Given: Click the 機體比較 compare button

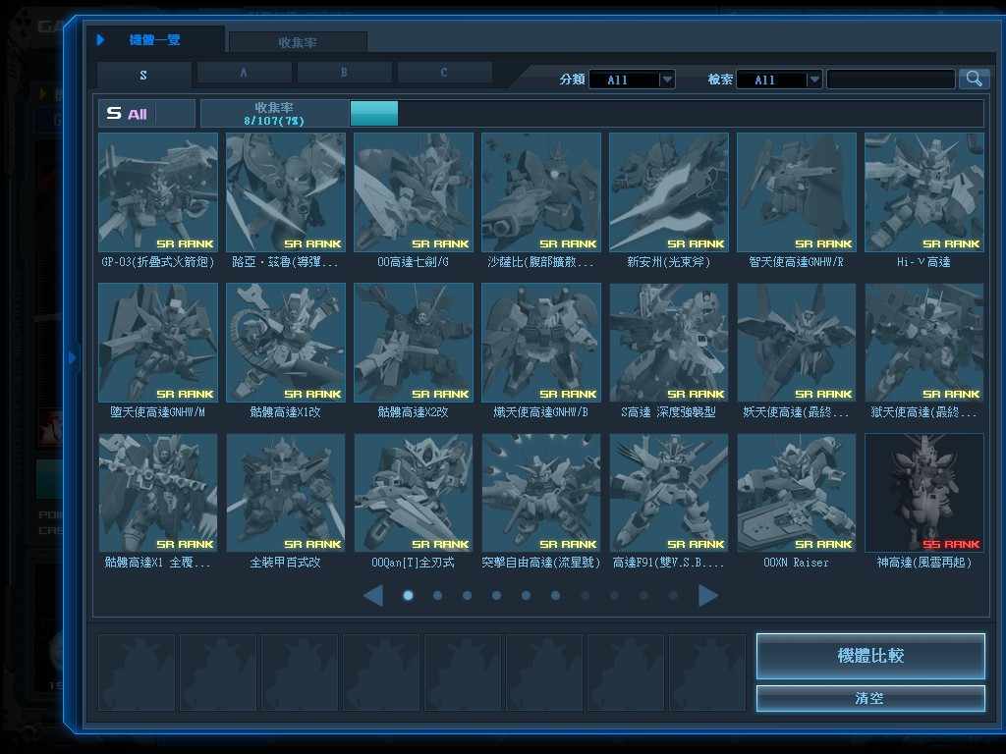Looking at the screenshot, I should 870,656.
